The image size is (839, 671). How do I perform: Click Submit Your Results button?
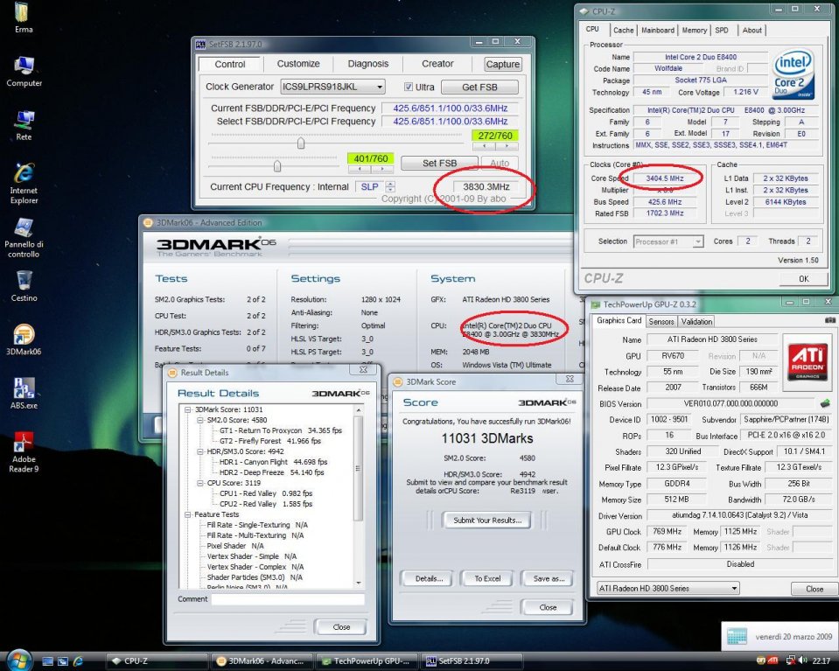point(487,521)
